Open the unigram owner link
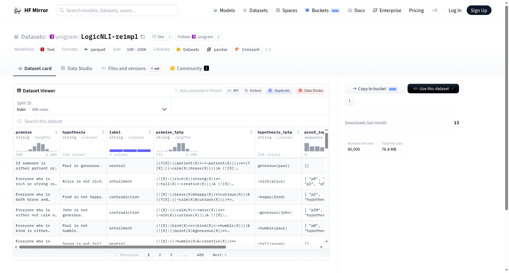Image resolution: width=509 pixels, height=273 pixels. 66,37
